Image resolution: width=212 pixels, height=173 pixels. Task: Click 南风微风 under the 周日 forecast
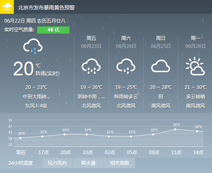click(161, 106)
